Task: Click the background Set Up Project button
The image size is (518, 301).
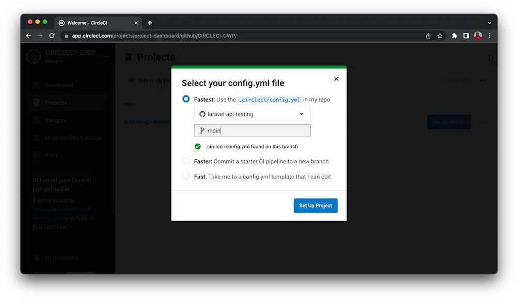Action: tap(449, 122)
